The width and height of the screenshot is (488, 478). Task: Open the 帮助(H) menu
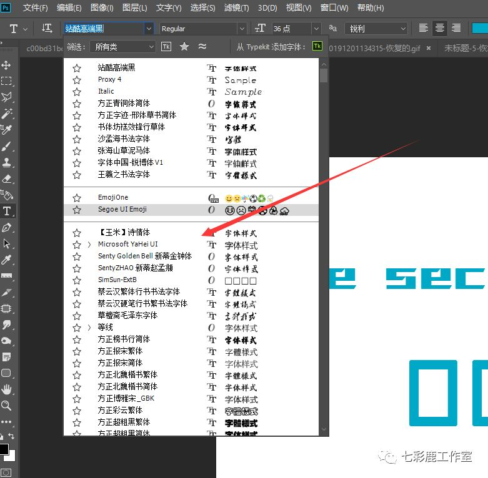(371, 7)
